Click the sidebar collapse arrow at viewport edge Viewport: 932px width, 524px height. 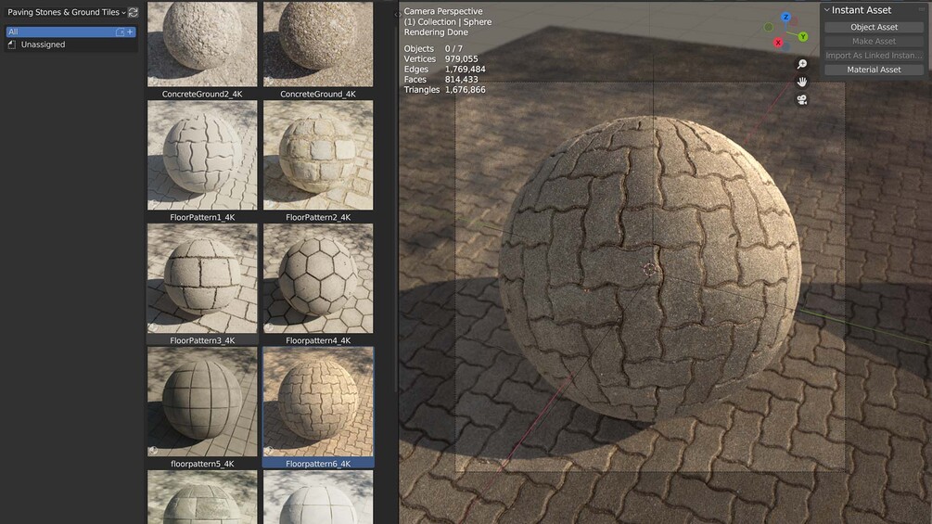coord(397,15)
